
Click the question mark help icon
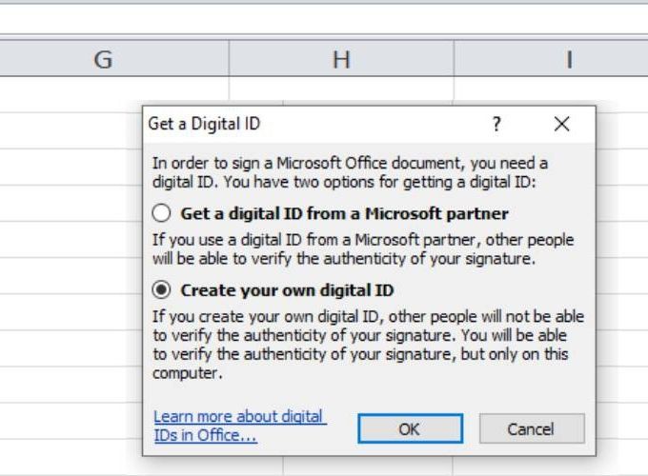(496, 124)
